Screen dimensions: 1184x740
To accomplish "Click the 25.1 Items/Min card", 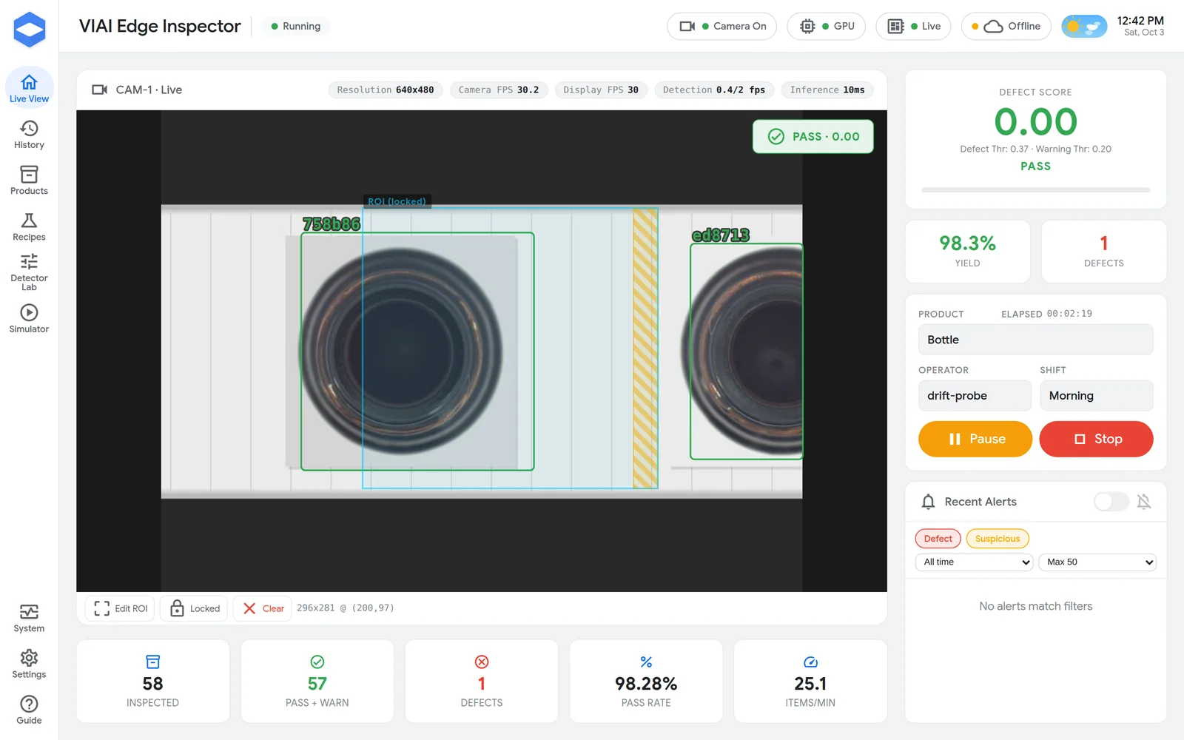I will click(810, 682).
